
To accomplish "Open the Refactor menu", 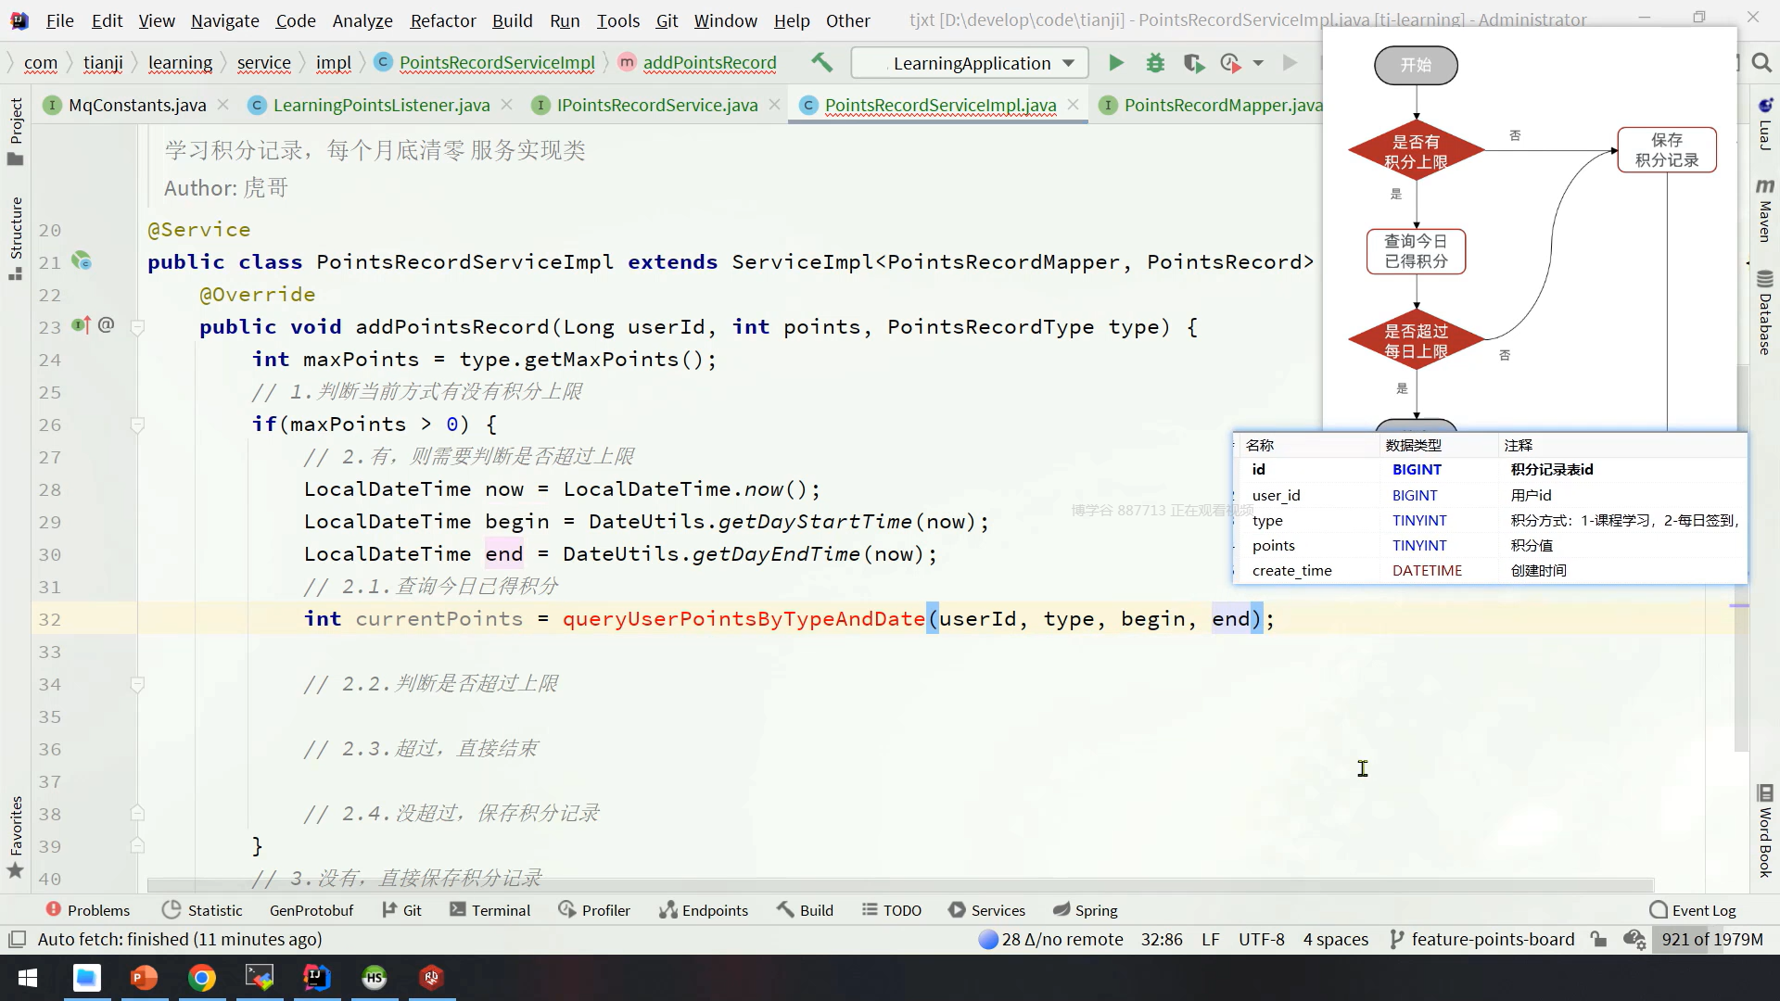I will pyautogui.click(x=442, y=20).
